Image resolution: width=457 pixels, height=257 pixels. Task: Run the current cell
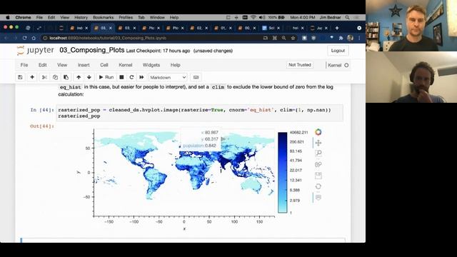click(106, 77)
